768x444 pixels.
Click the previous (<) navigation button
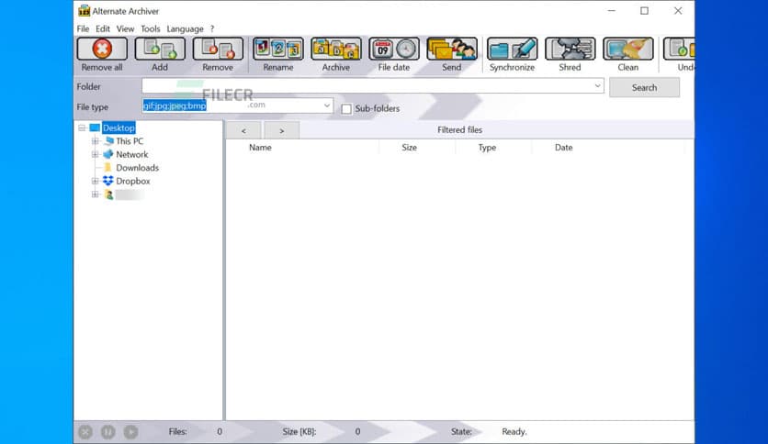coord(243,130)
